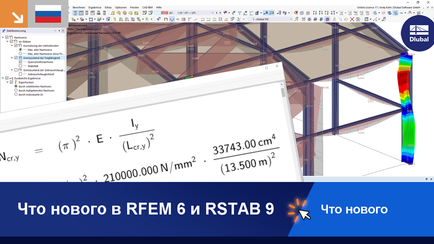Viewport: 434px width, 244px height.
Task: Select previous load case arrow
Action: 217,13
